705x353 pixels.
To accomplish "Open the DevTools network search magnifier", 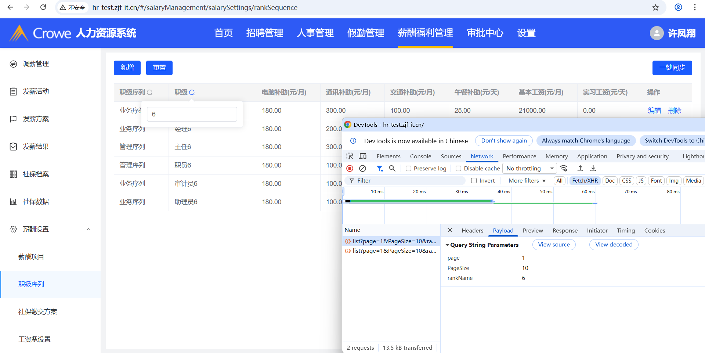I will [x=392, y=168].
